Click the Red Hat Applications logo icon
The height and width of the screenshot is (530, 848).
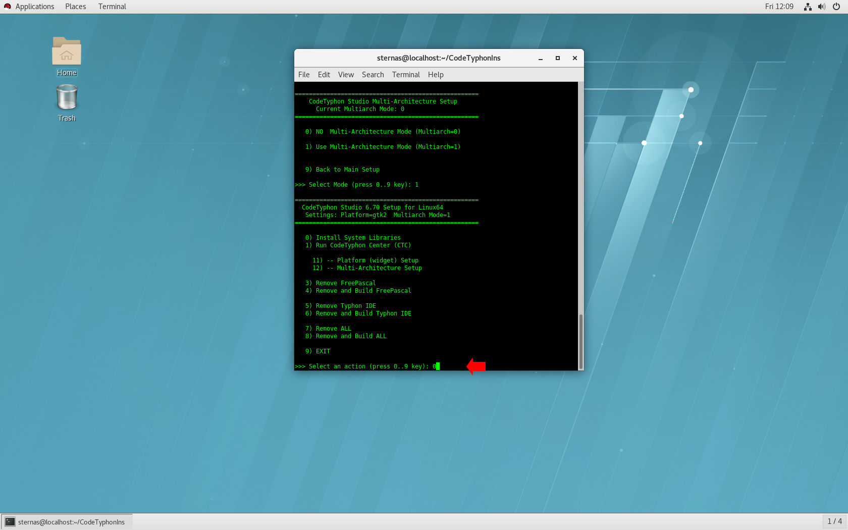click(x=8, y=7)
